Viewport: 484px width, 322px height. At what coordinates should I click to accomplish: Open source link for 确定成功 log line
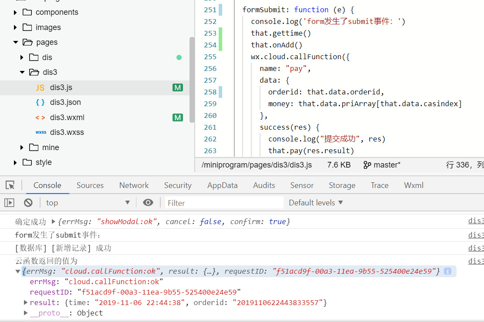(476, 221)
